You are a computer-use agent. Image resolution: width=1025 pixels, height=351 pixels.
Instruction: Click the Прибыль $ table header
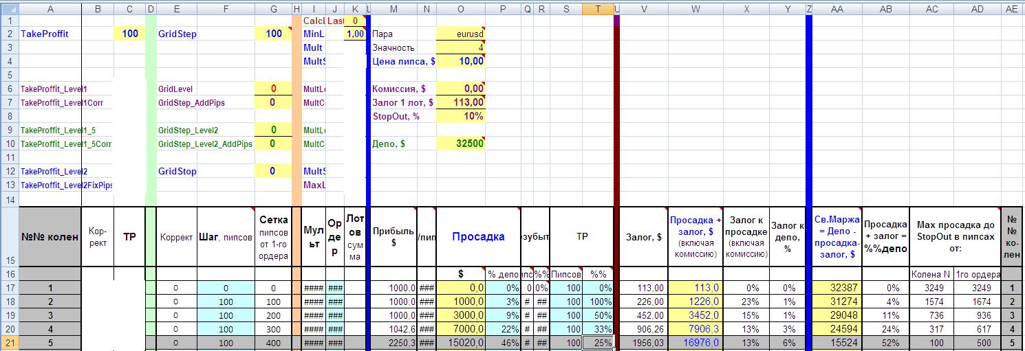pyautogui.click(x=393, y=237)
